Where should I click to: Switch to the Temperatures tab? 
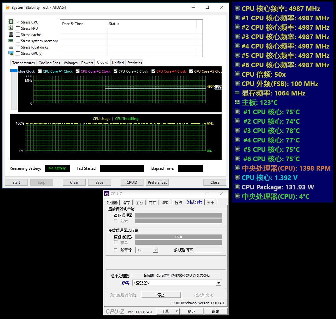[x=23, y=63]
